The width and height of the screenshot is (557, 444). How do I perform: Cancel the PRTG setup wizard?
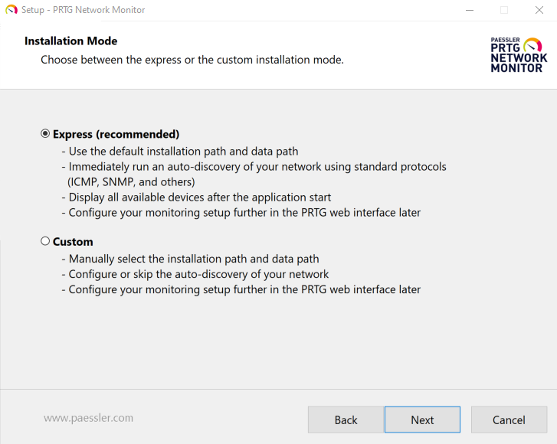tap(509, 420)
